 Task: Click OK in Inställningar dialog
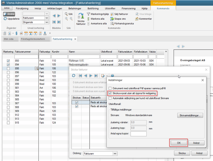179,143
